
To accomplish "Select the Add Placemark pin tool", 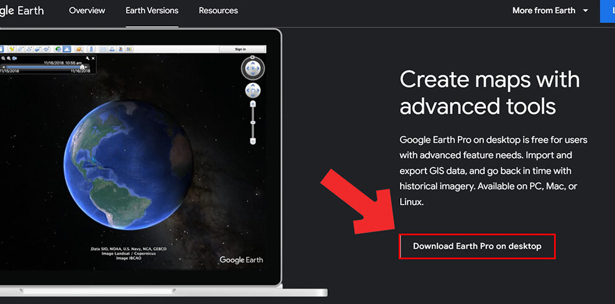I will (12, 49).
